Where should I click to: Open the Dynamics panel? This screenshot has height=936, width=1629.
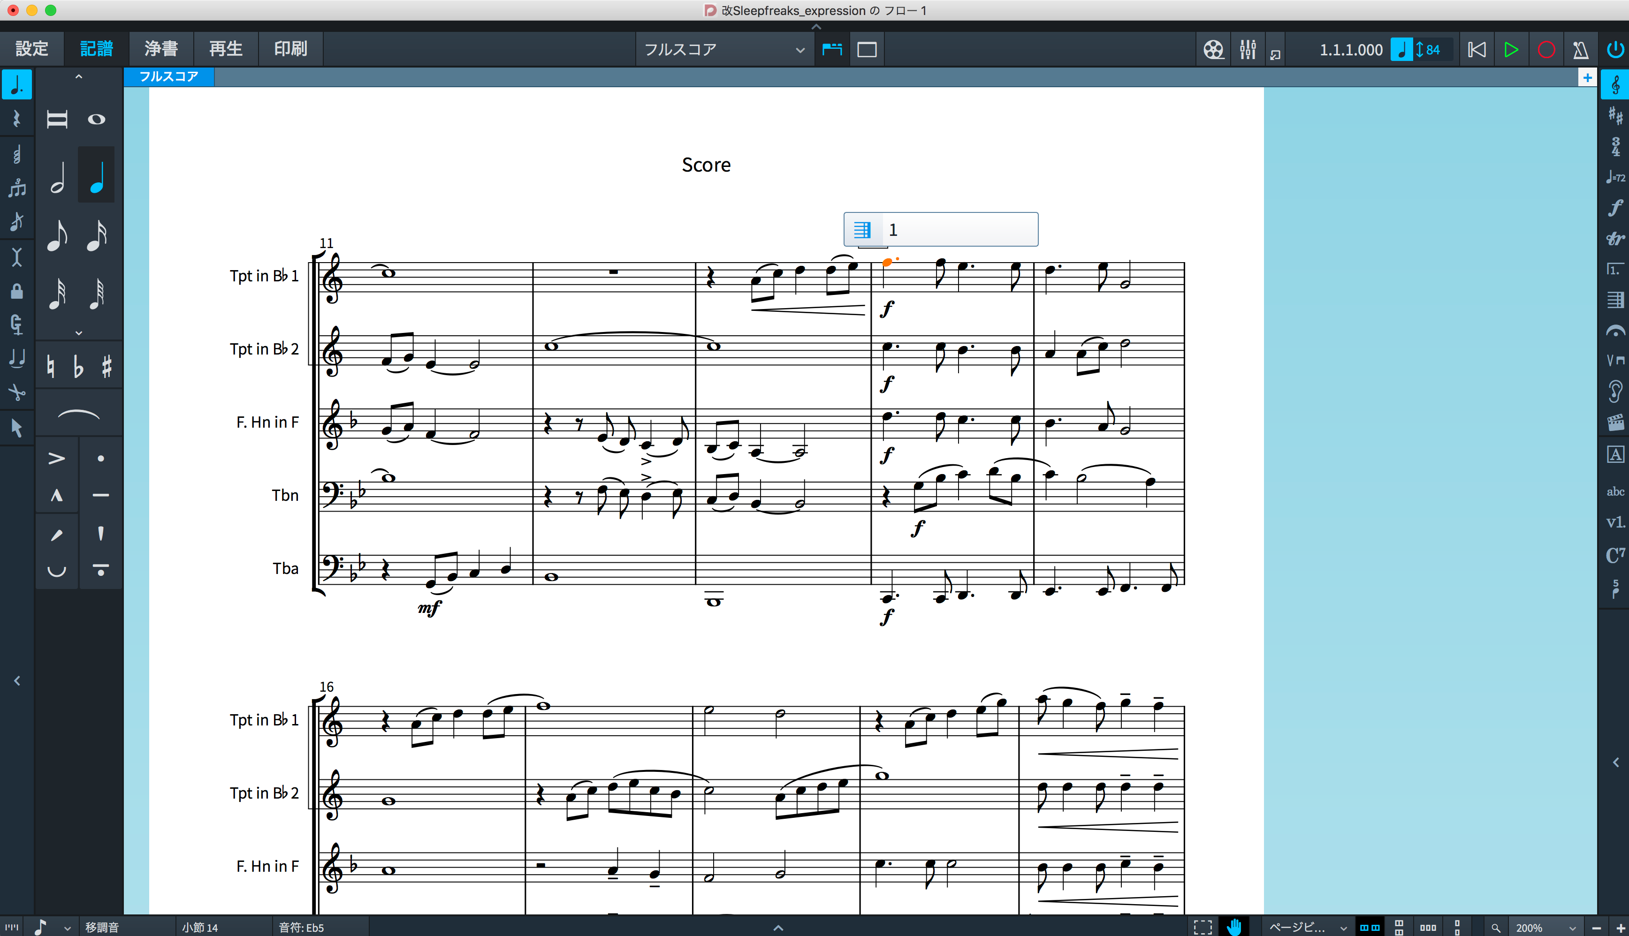(1615, 208)
